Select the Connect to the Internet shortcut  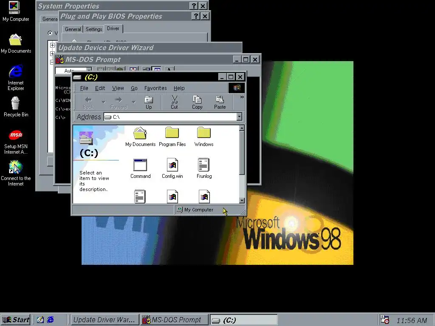click(16, 173)
